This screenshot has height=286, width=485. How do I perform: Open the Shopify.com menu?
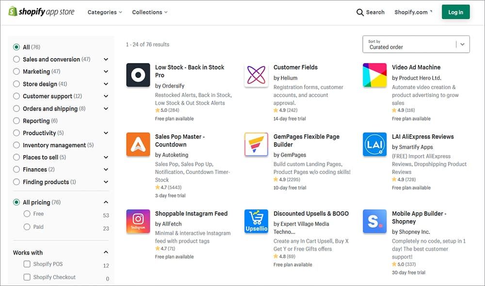pyautogui.click(x=413, y=12)
